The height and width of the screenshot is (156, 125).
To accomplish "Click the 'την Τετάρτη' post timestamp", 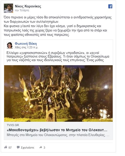I will (x=22, y=10).
